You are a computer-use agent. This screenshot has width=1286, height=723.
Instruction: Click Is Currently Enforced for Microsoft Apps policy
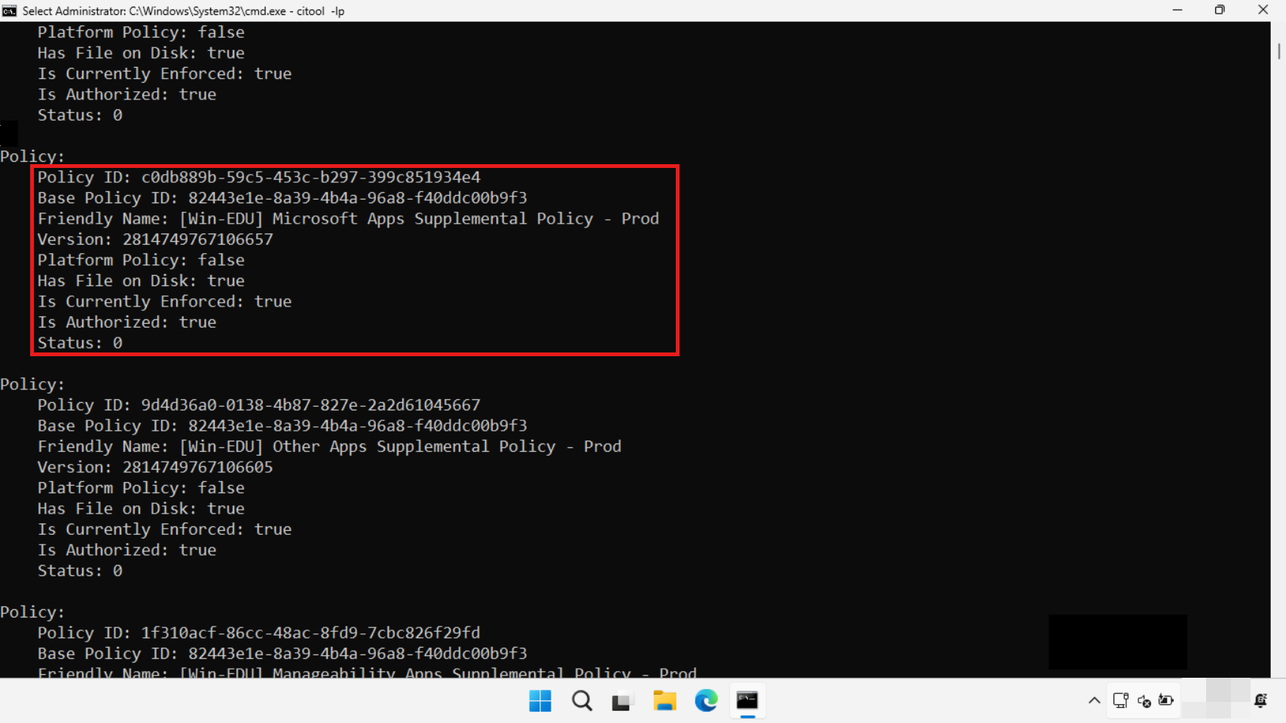pos(164,301)
